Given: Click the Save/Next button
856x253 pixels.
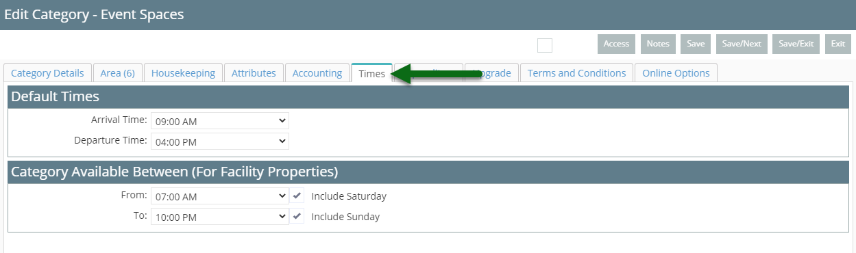Looking at the screenshot, I should (742, 44).
